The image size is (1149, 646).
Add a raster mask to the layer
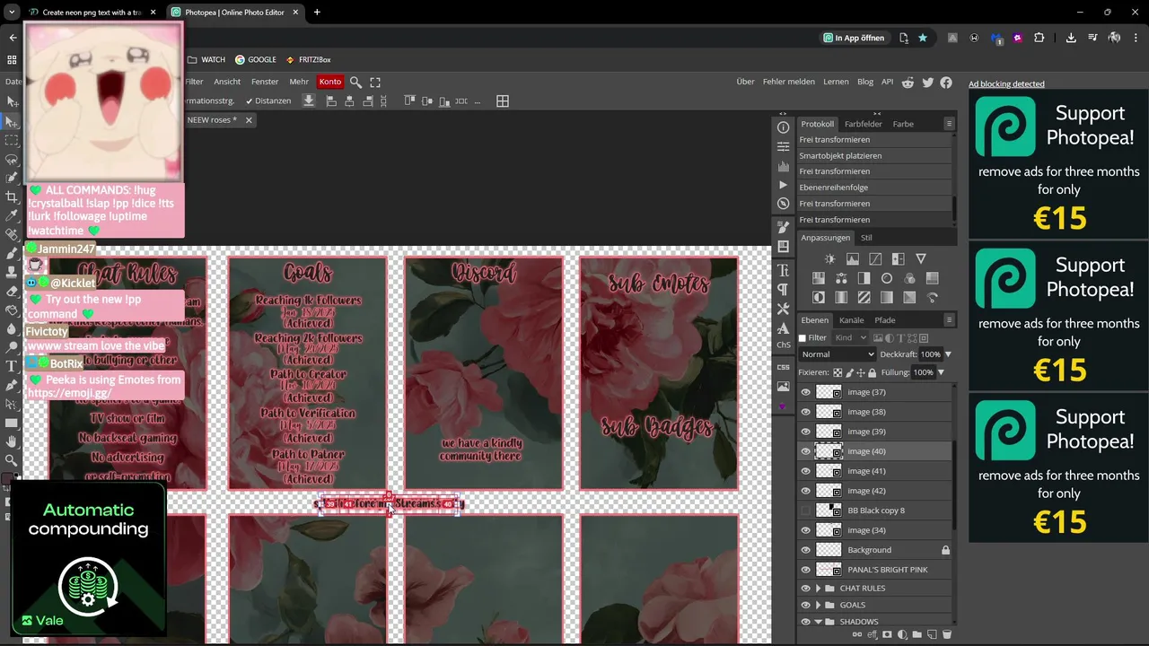click(x=887, y=634)
